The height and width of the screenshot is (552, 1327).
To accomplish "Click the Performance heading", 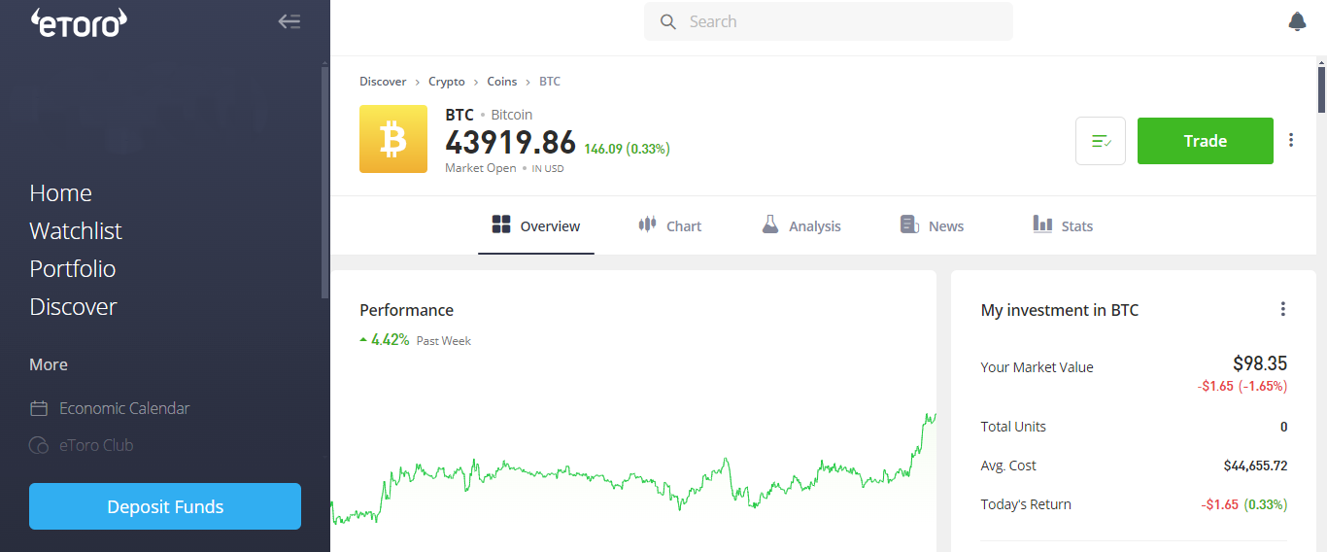I will (406, 310).
